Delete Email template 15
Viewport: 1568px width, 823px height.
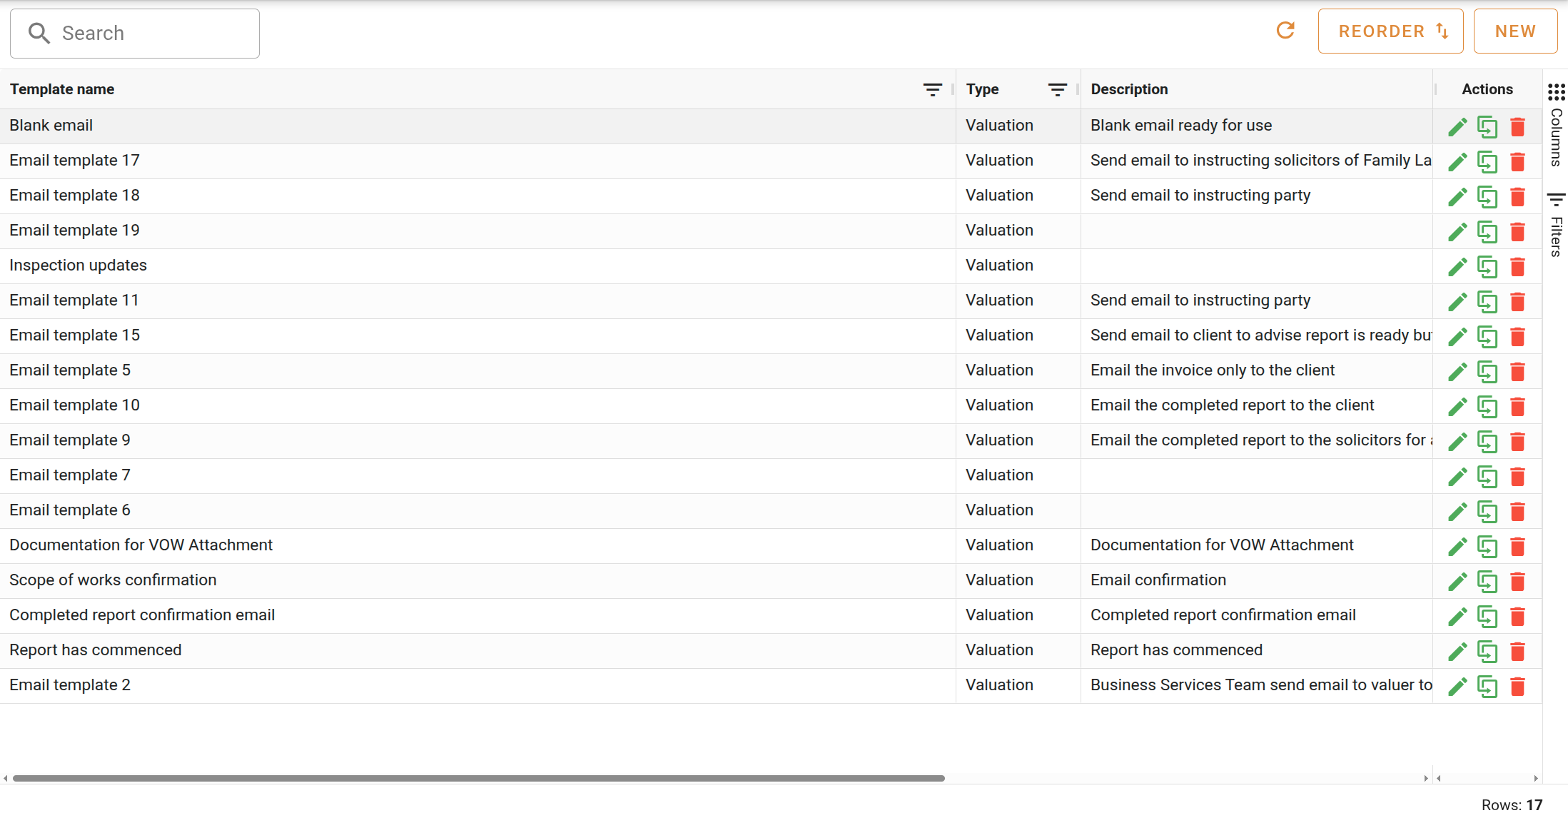coord(1517,337)
